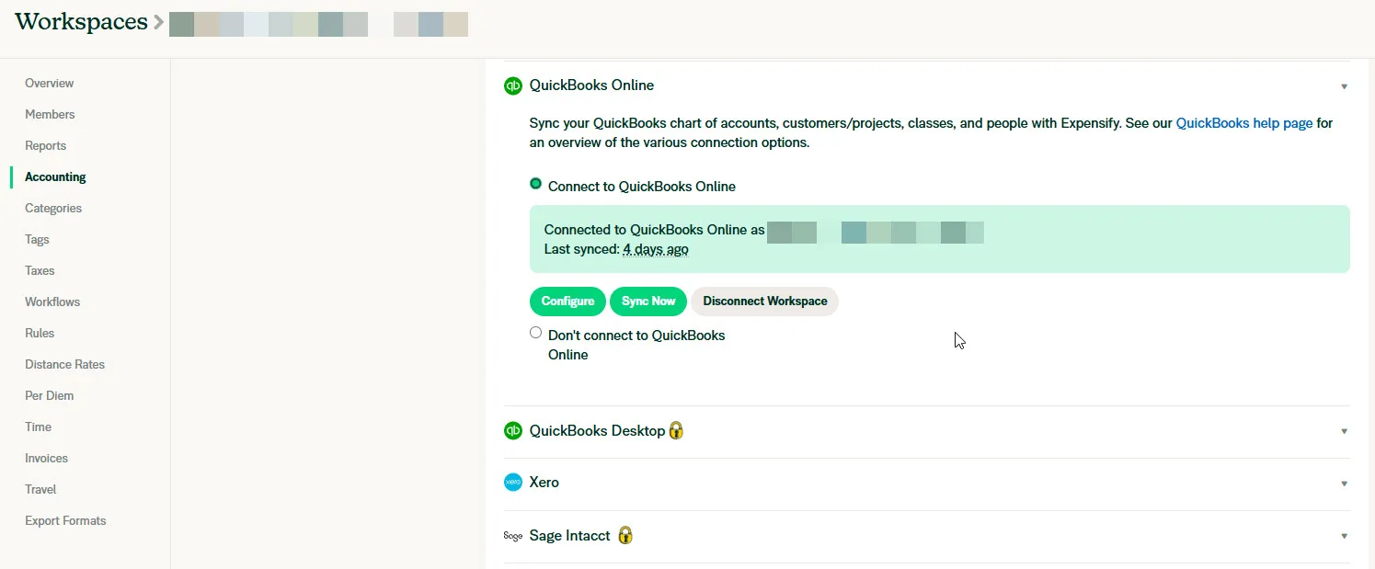Image resolution: width=1375 pixels, height=569 pixels.
Task: Click the Disconnect Workspace button
Action: 764,302
